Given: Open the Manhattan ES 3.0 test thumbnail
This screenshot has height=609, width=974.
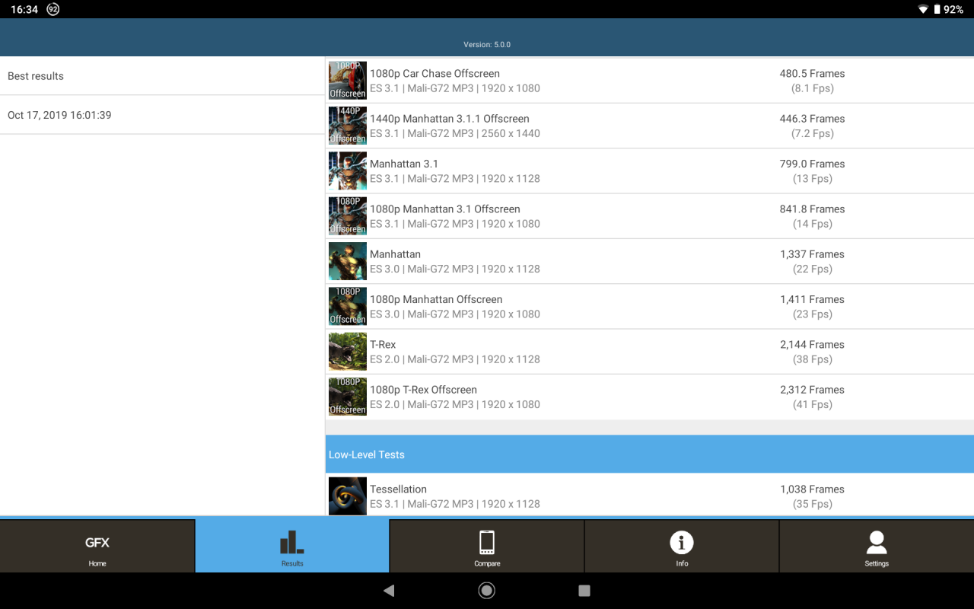Looking at the screenshot, I should coord(348,261).
